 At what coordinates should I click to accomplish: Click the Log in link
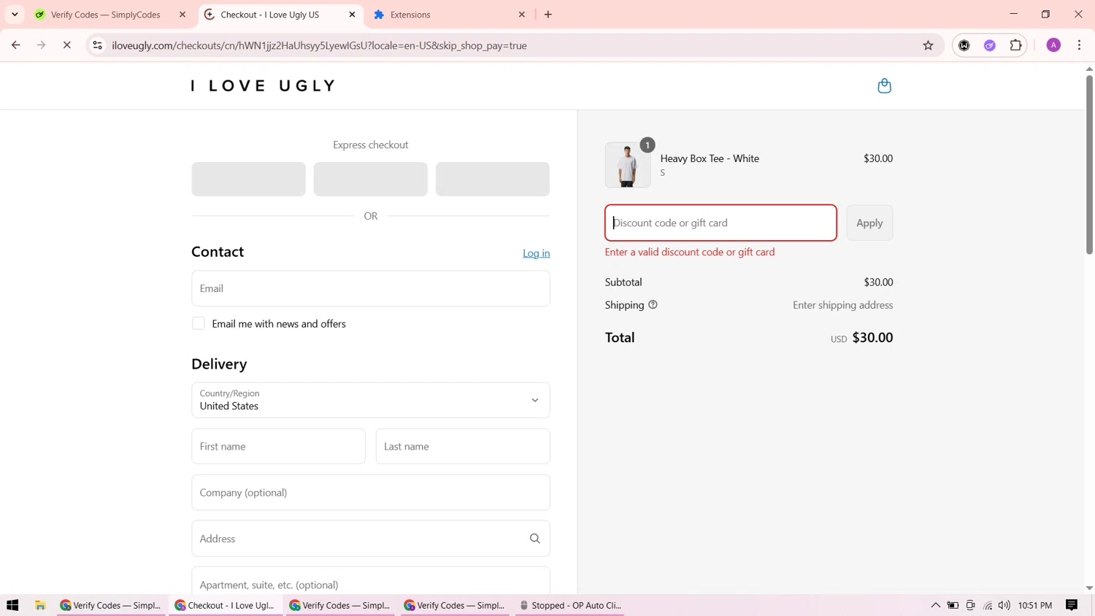tap(537, 253)
